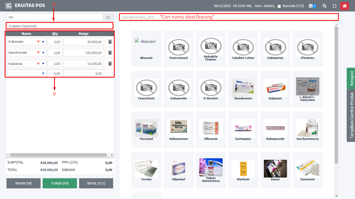Open the Ibandronate item dropdown arrow
Screen dimensions: 355x199
click(x=43, y=53)
